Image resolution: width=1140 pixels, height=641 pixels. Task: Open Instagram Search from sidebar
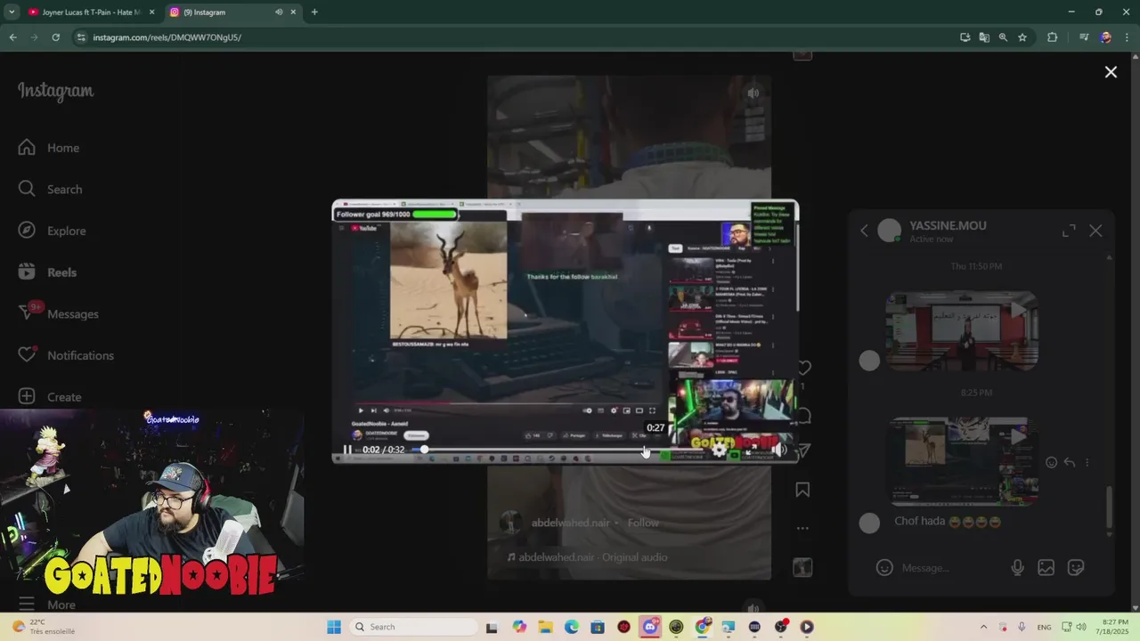click(51, 189)
